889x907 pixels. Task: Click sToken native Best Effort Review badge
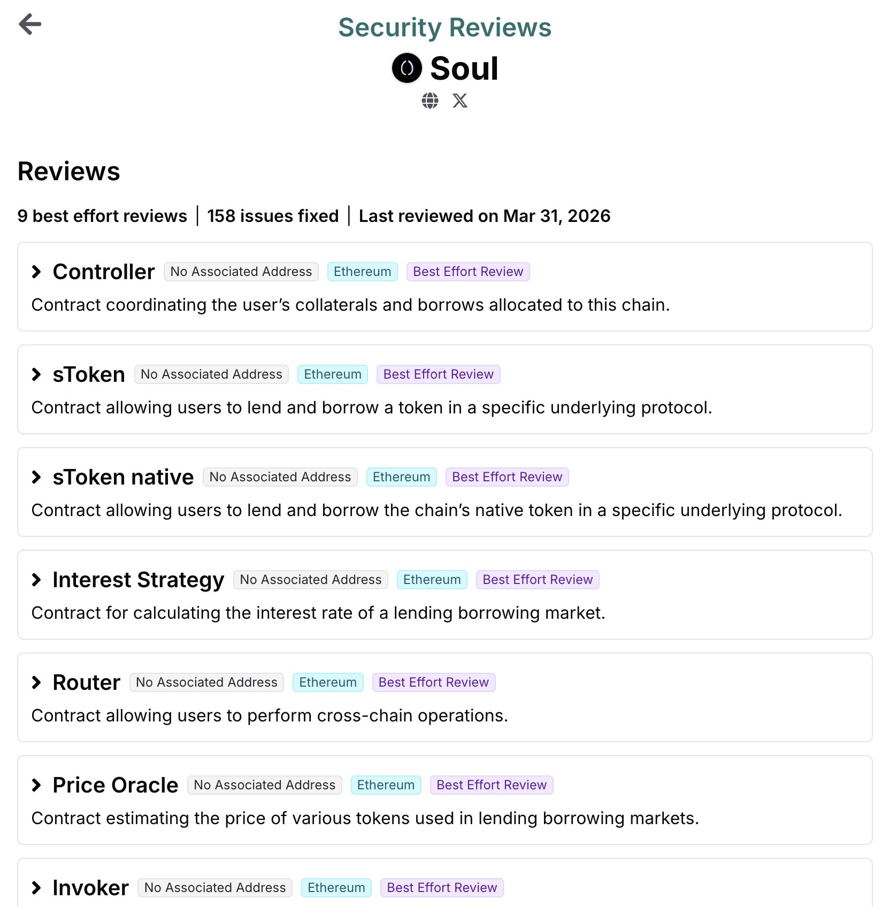coord(507,477)
